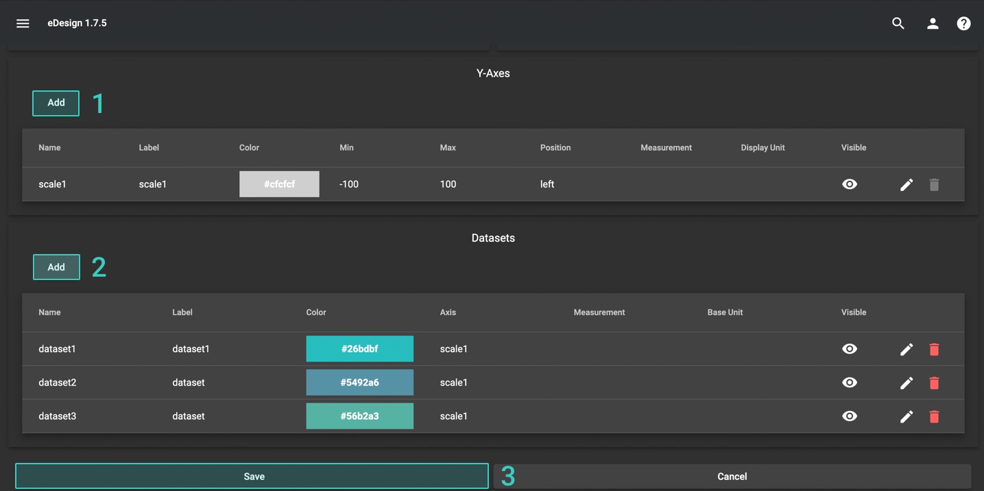Toggle dataset2 visibility eye icon

click(849, 382)
